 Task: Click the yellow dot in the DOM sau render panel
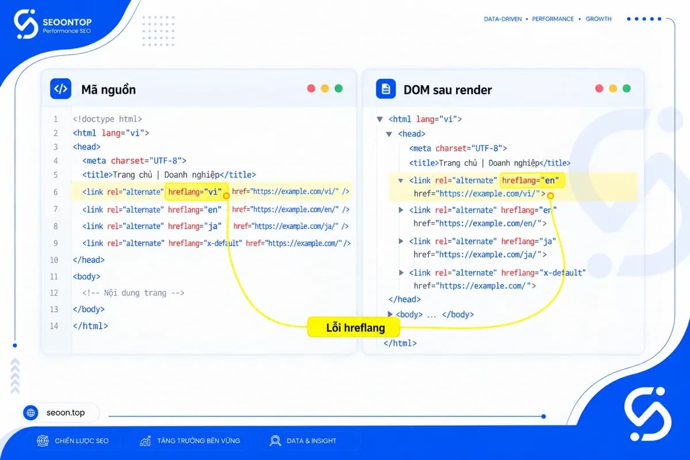click(x=613, y=89)
